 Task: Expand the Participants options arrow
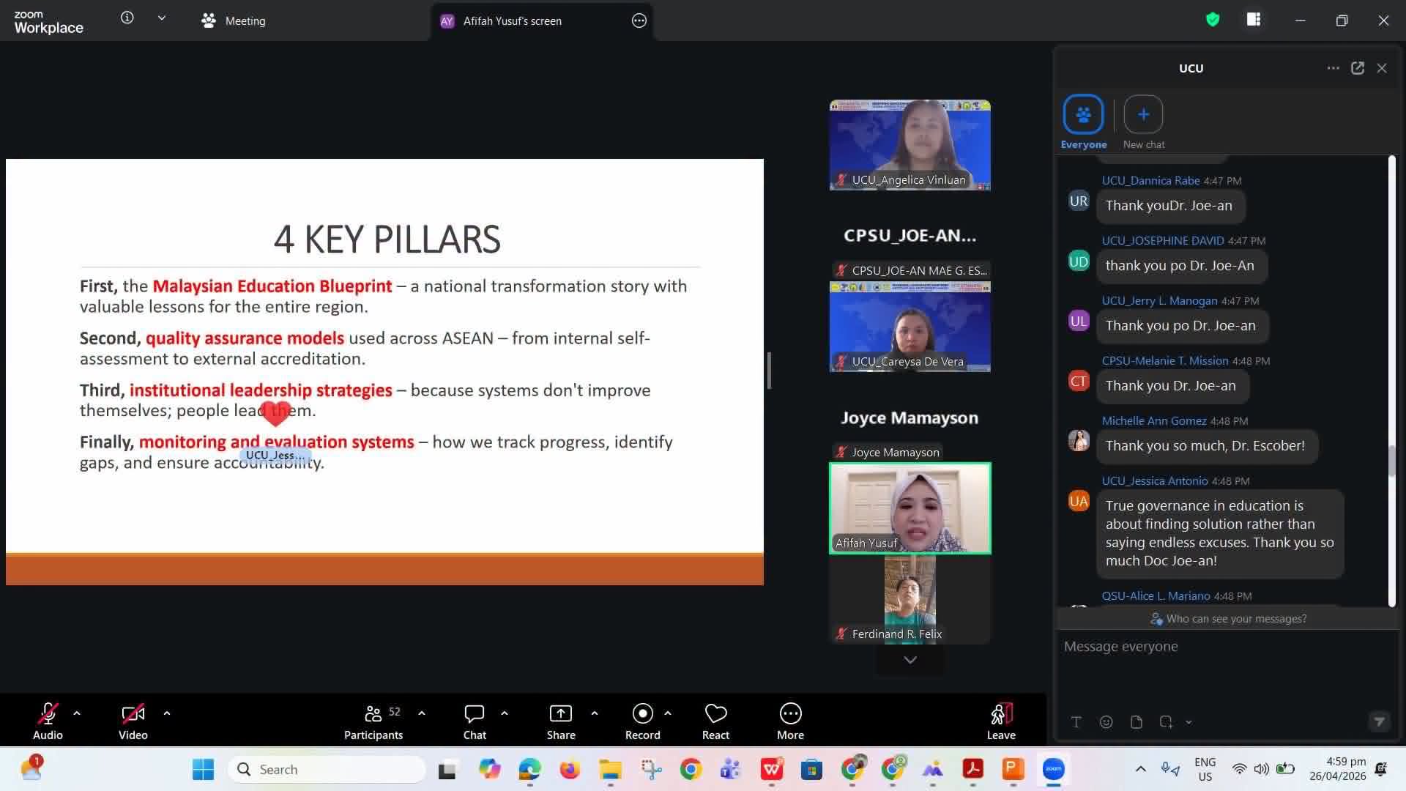422,713
